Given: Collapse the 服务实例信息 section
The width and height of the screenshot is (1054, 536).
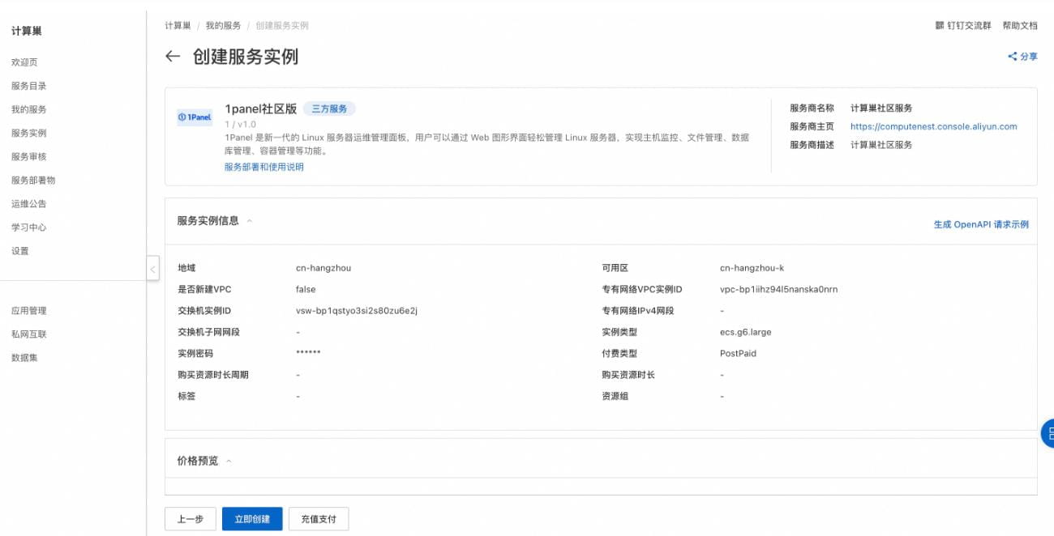Looking at the screenshot, I should tap(250, 221).
